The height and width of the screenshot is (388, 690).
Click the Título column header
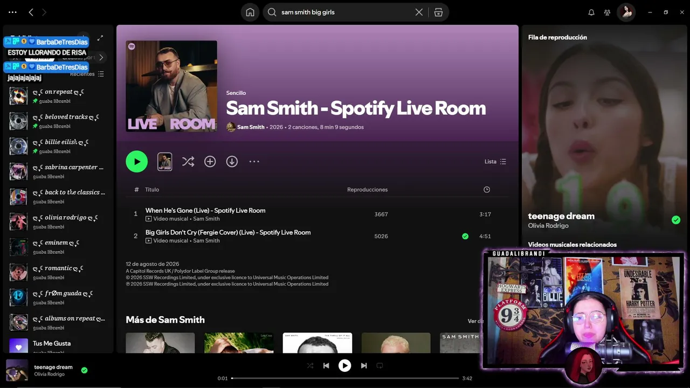pos(152,190)
